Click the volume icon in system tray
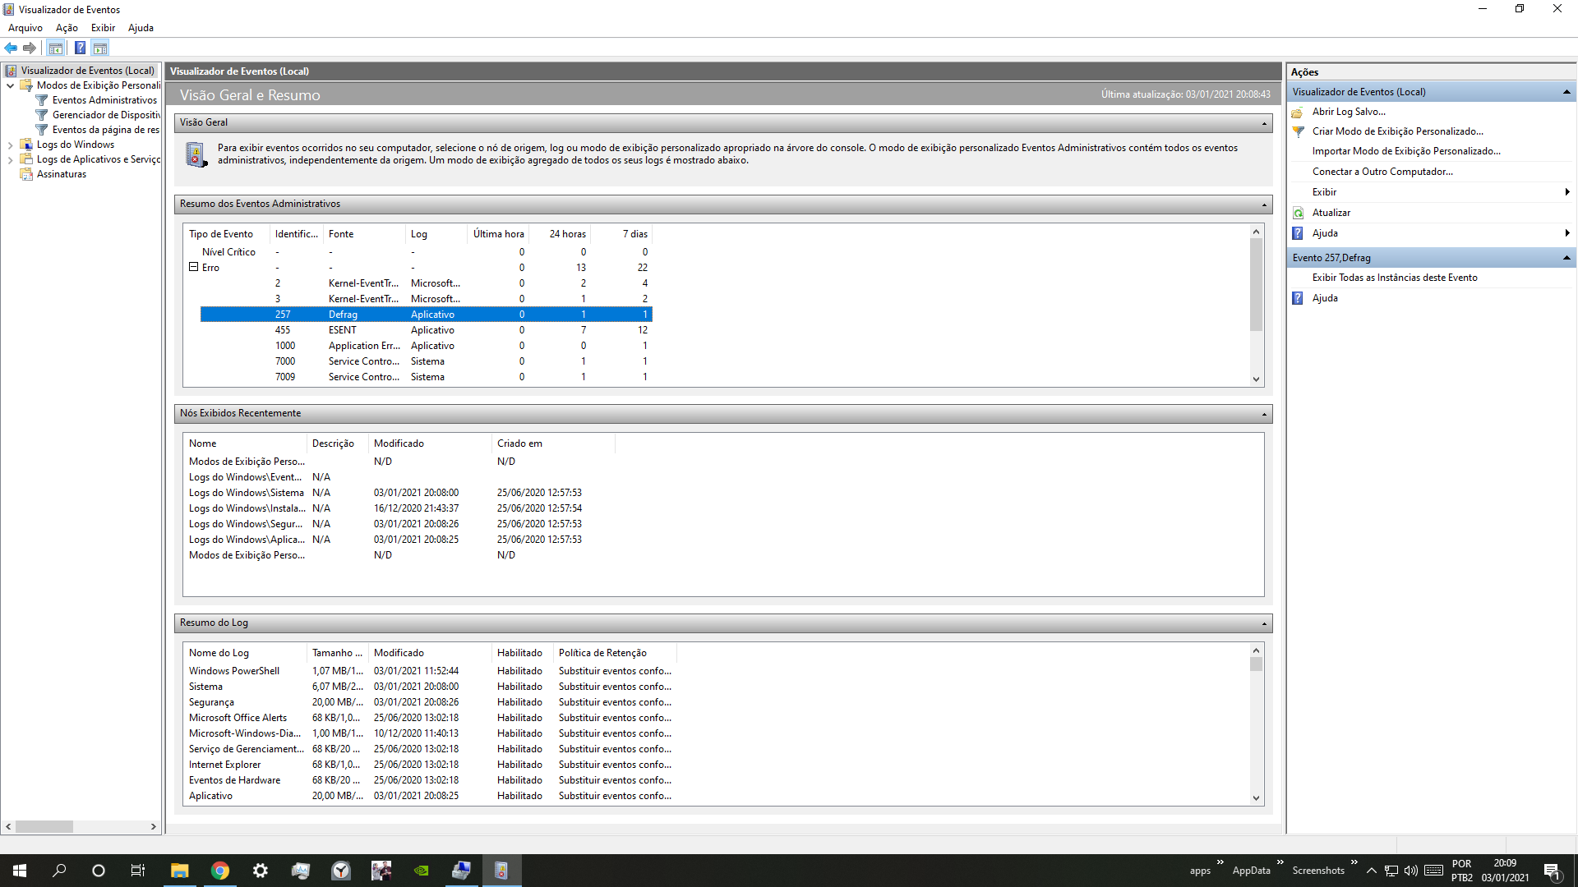The image size is (1578, 887). [1411, 871]
